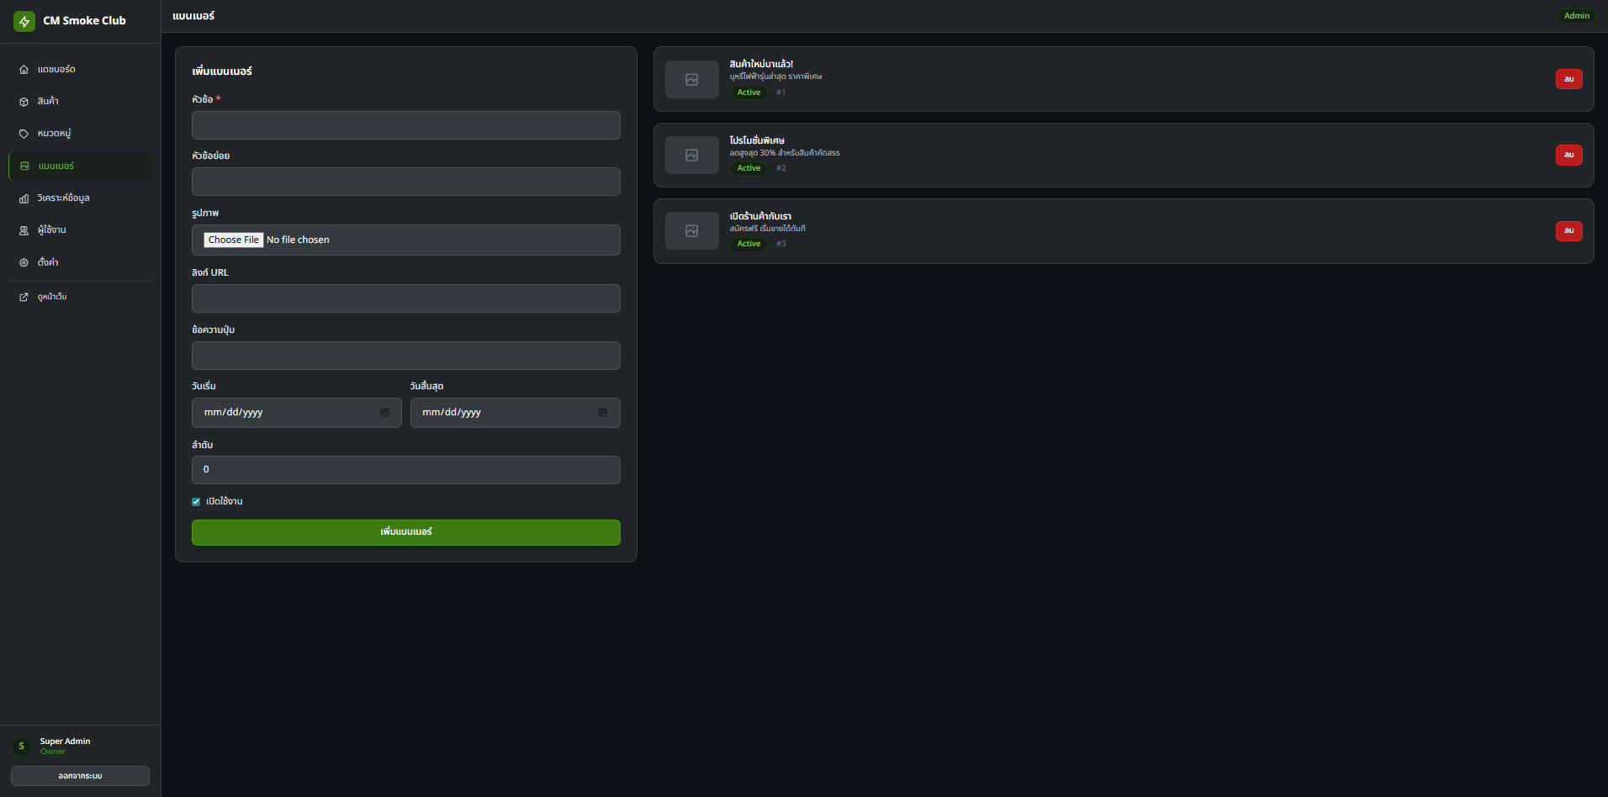Go to หมวดหมู่ categories tag icon
Viewport: 1608px width, 797px height.
tap(24, 134)
